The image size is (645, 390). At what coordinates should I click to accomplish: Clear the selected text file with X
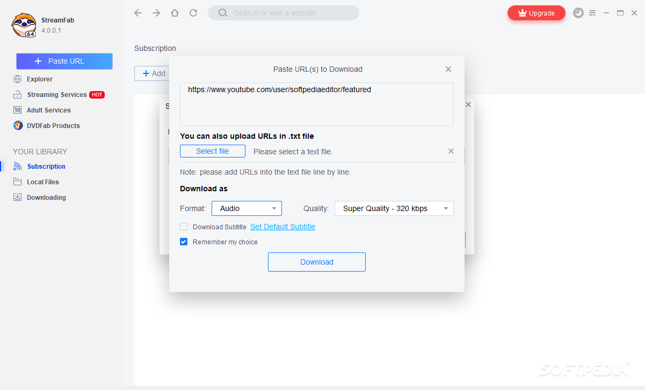[x=451, y=152]
